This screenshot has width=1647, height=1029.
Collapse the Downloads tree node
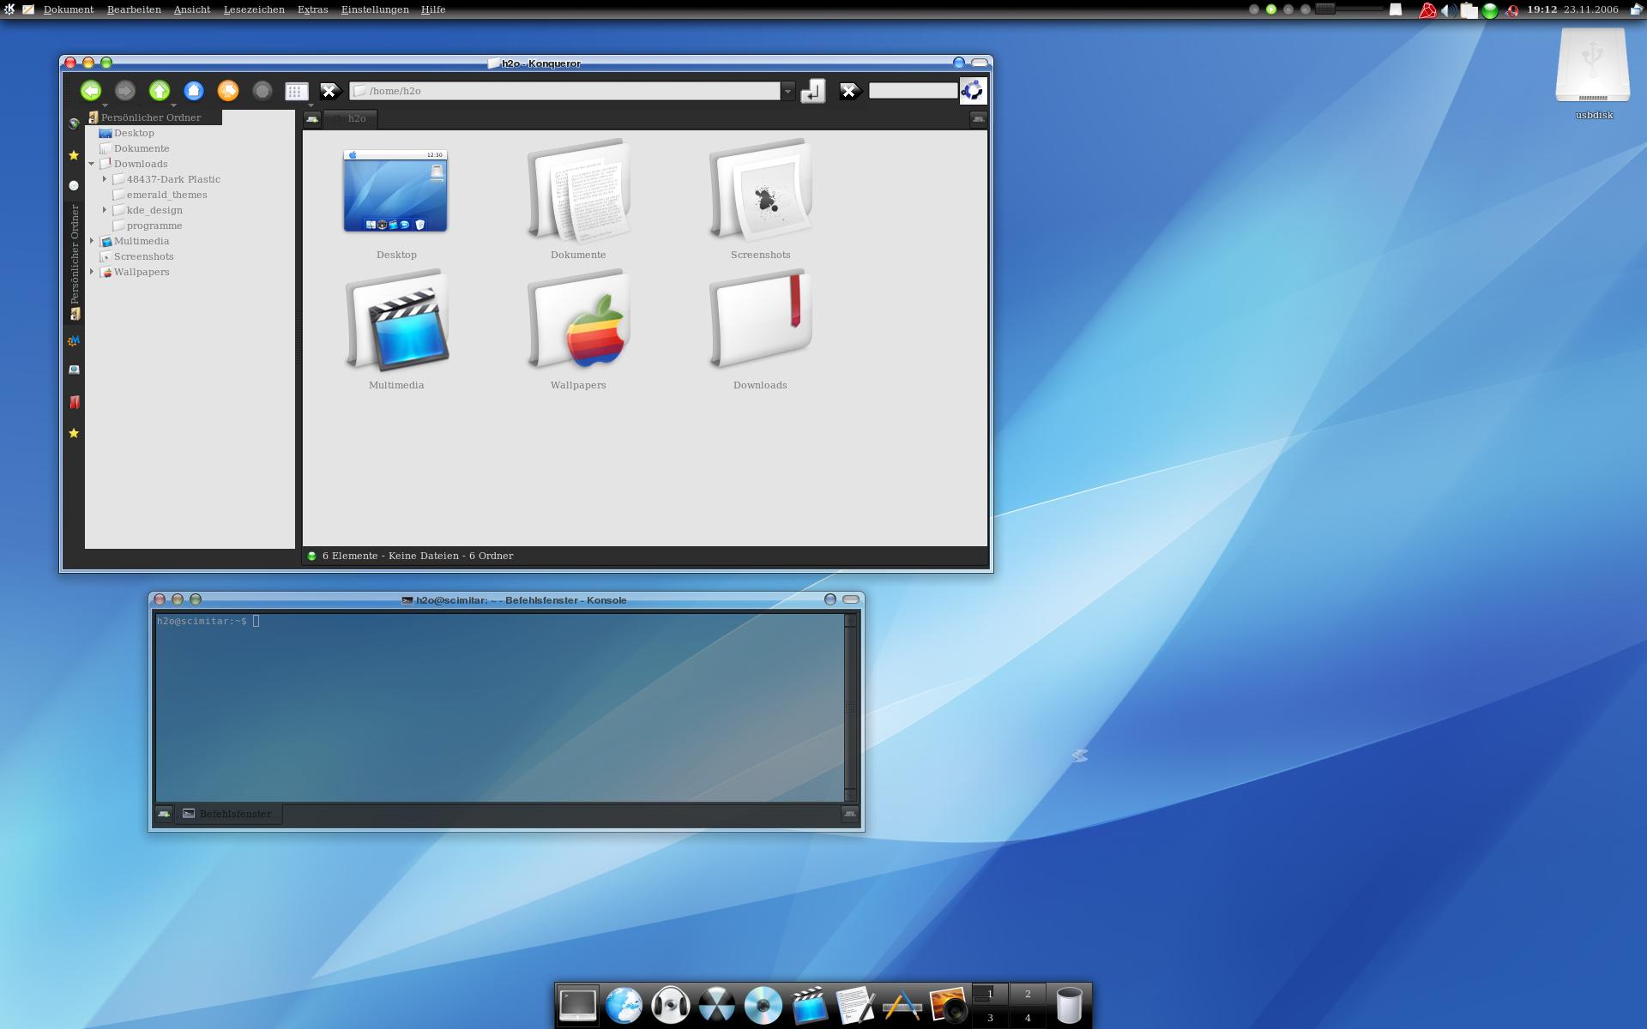click(x=92, y=164)
